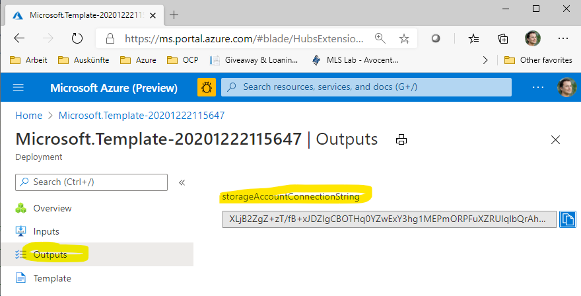This screenshot has width=581, height=296.
Task: Open the MLS Lab - Avocent bookmark
Action: [x=355, y=60]
